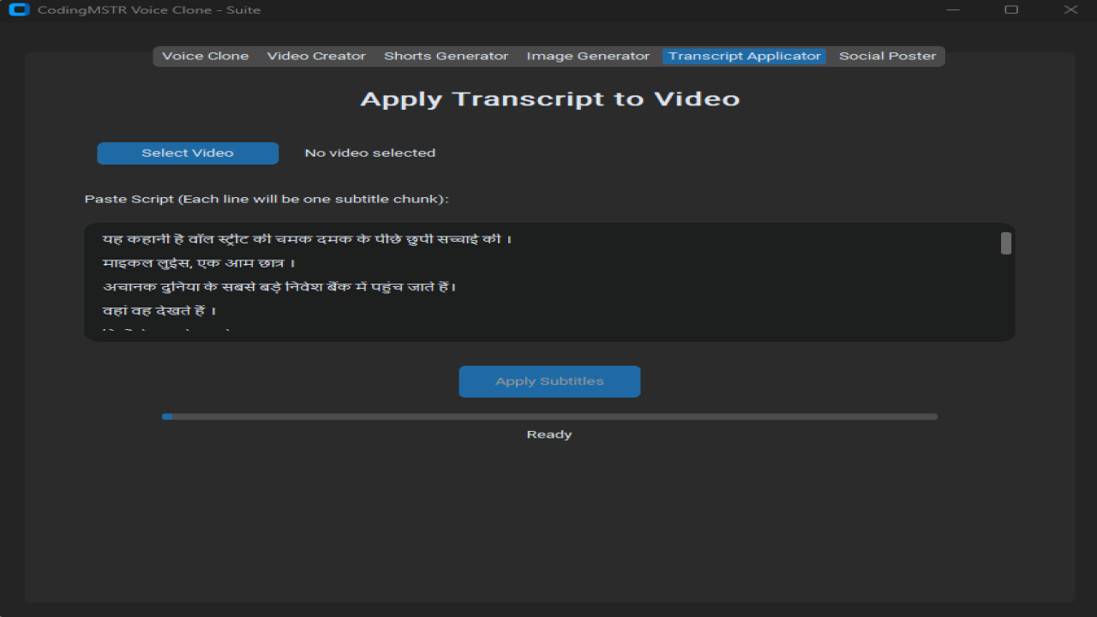Click the line 'वहां वह देखते हैं'
Image resolution: width=1097 pixels, height=617 pixels.
pyautogui.click(x=159, y=311)
